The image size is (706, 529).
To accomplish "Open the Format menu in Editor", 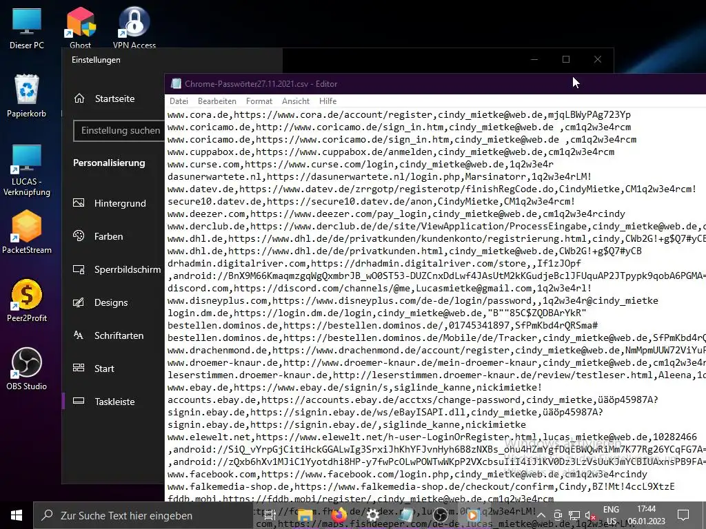I will (x=259, y=101).
